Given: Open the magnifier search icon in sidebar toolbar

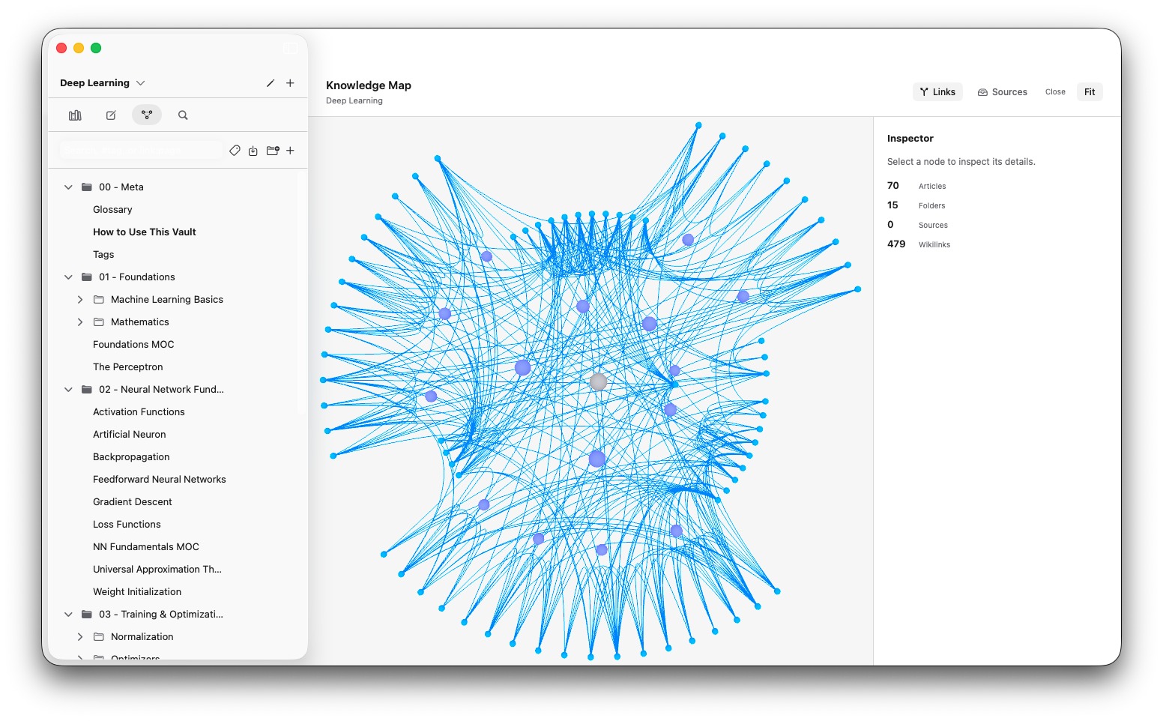Looking at the screenshot, I should pyautogui.click(x=183, y=115).
